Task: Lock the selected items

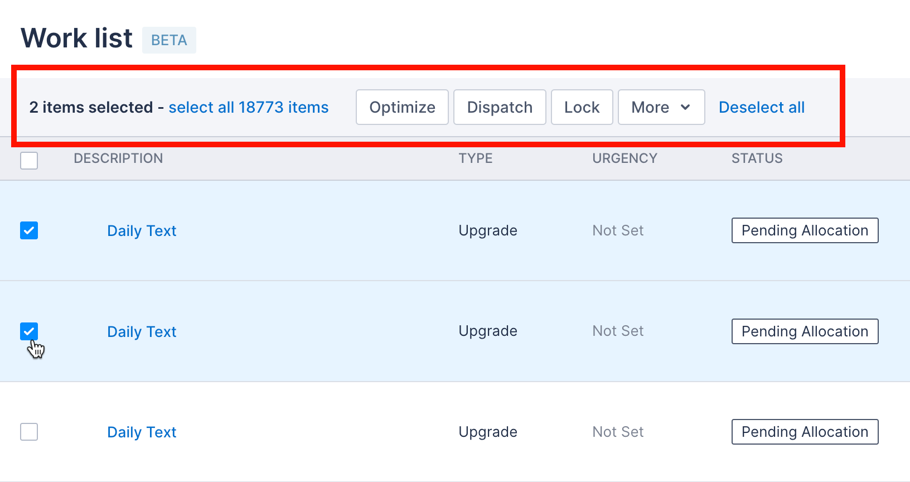Action: [582, 107]
